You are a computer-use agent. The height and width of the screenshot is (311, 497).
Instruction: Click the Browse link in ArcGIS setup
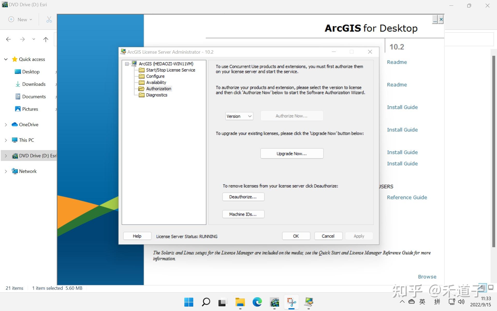(427, 277)
